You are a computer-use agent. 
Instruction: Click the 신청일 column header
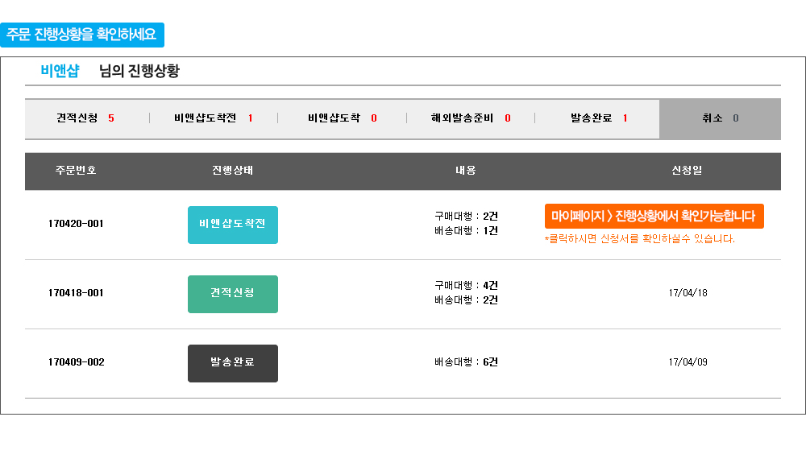(x=687, y=171)
